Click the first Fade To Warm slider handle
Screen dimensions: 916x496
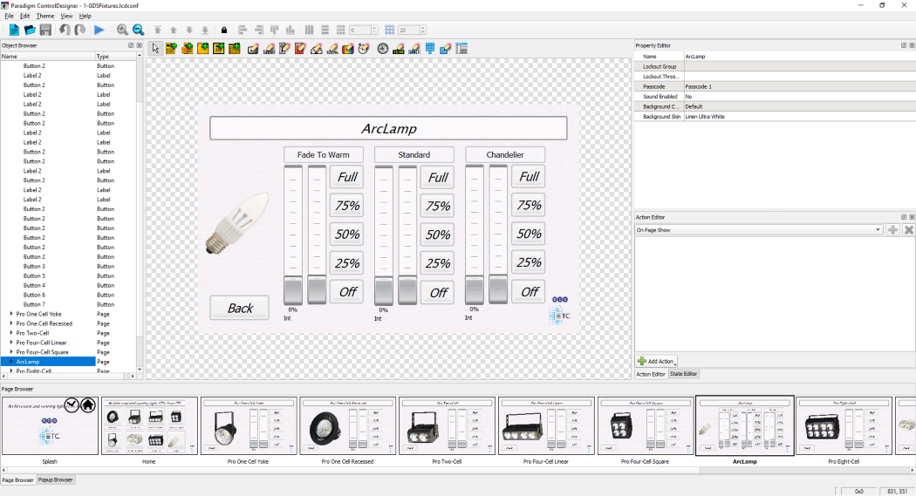coord(293,289)
